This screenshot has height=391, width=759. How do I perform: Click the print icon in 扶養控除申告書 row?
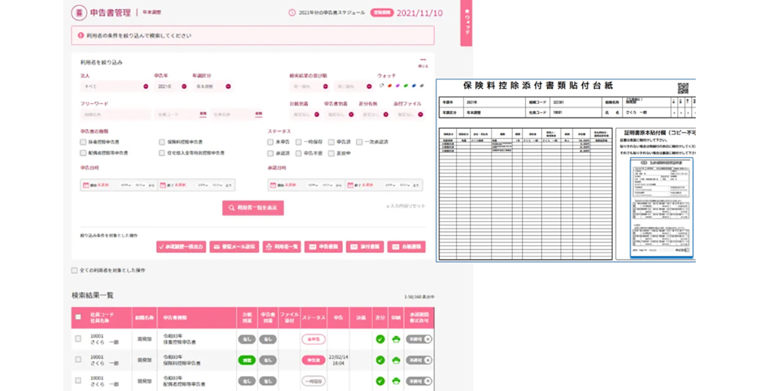click(396, 339)
